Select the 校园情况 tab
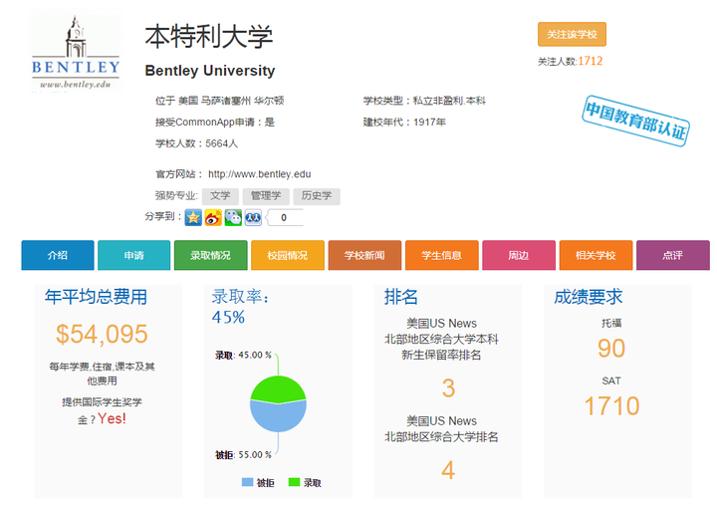This screenshot has height=507, width=717. click(288, 255)
